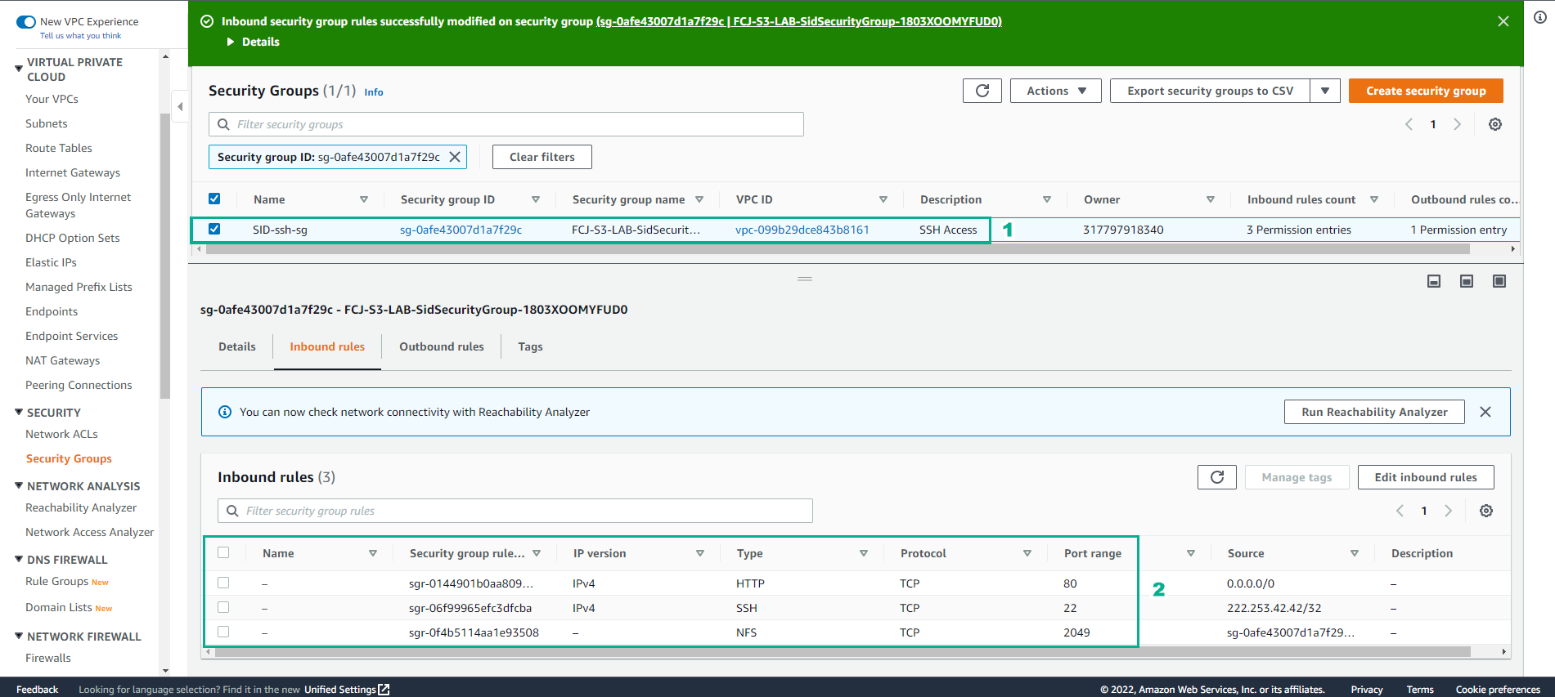Screen dimensions: 1555x697
Task: Collapse the Network Analysis nav section
Action: (x=19, y=485)
